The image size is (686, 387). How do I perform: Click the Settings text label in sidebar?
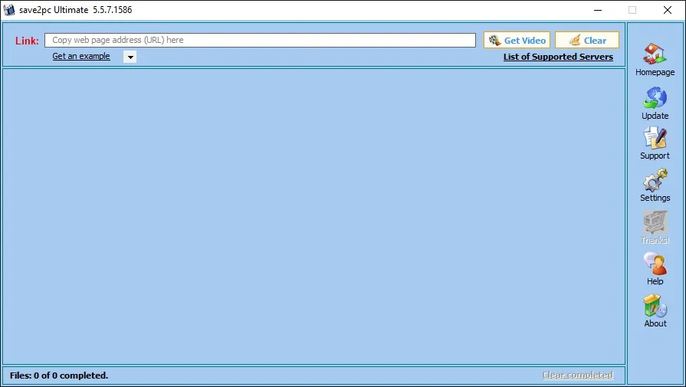tap(655, 198)
